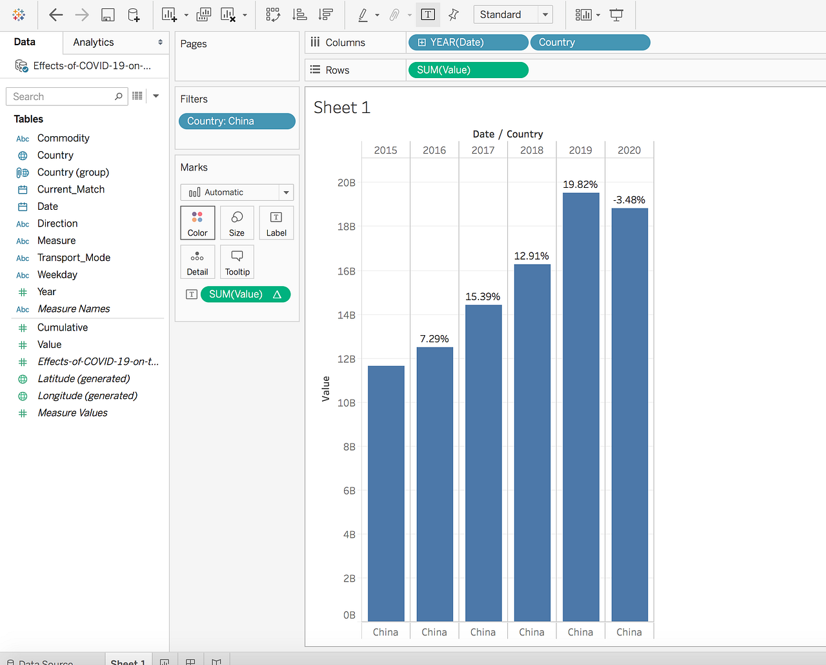Create new worksheet toolbar icon

[x=169, y=15]
